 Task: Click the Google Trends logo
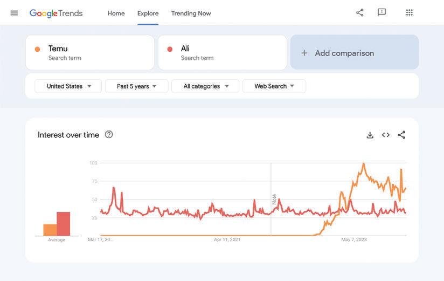pos(56,13)
